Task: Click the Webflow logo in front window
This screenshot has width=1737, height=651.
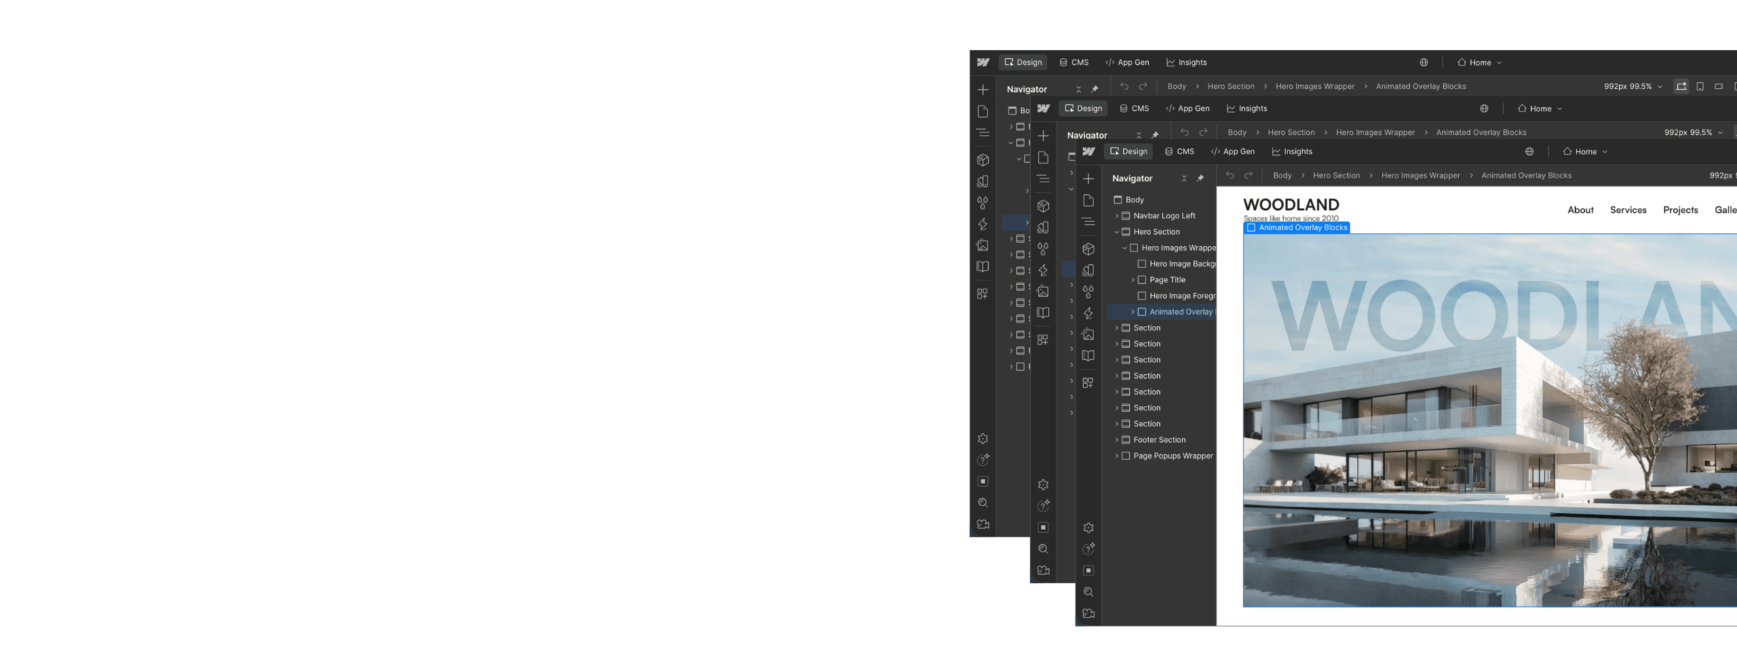Action: (x=1089, y=151)
